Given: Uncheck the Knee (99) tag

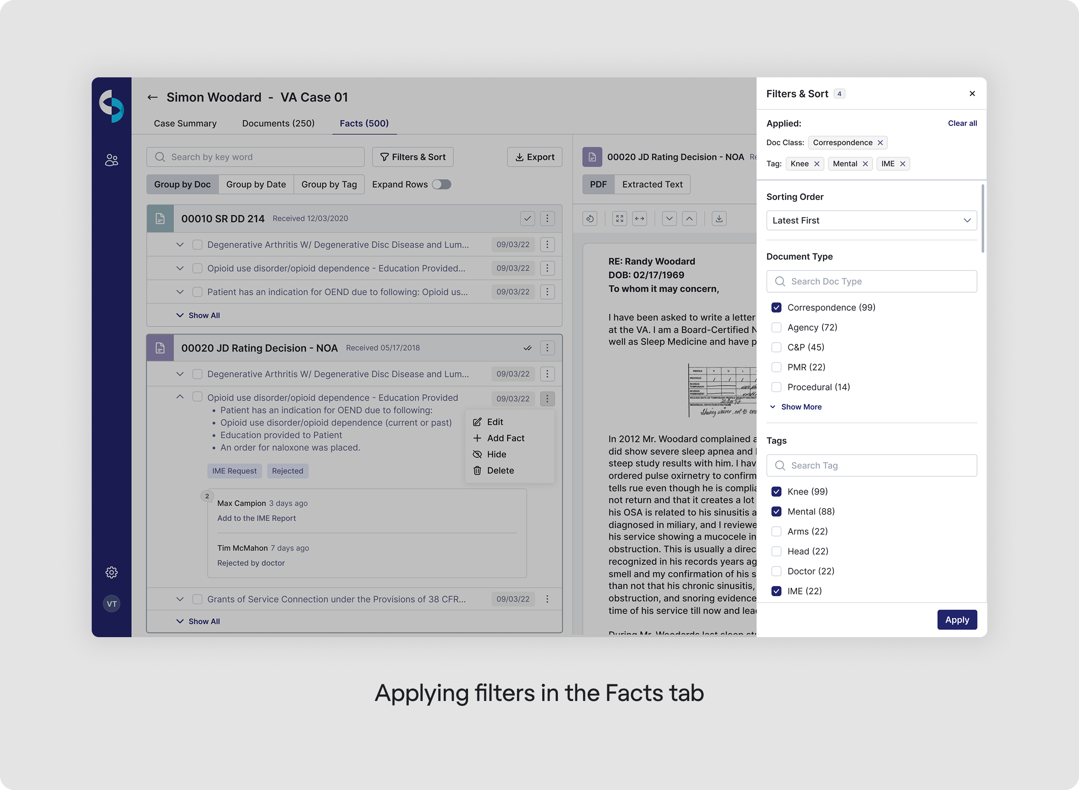Looking at the screenshot, I should click(x=776, y=491).
